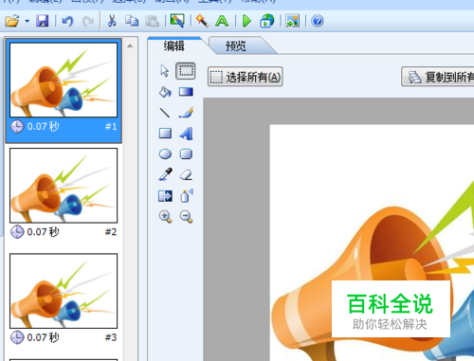The height and width of the screenshot is (361, 474).
Task: Select the rectangle shape tool
Action: click(165, 134)
